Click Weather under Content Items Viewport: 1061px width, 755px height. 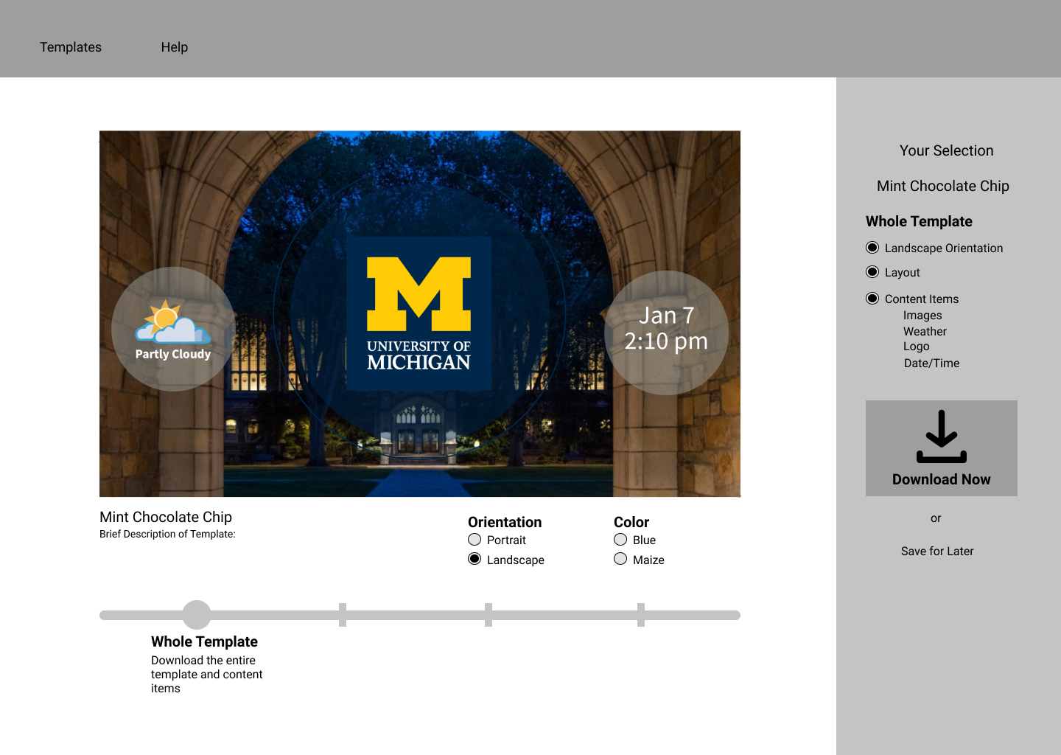coord(925,331)
